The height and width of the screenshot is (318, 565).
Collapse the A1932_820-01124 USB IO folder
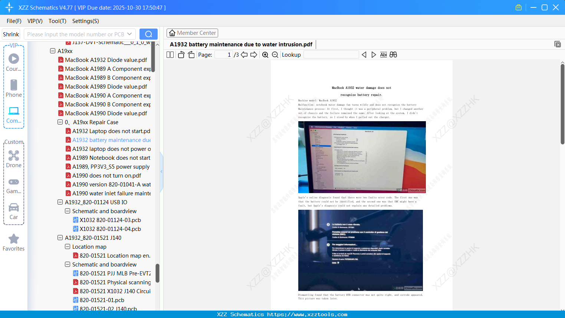point(60,202)
